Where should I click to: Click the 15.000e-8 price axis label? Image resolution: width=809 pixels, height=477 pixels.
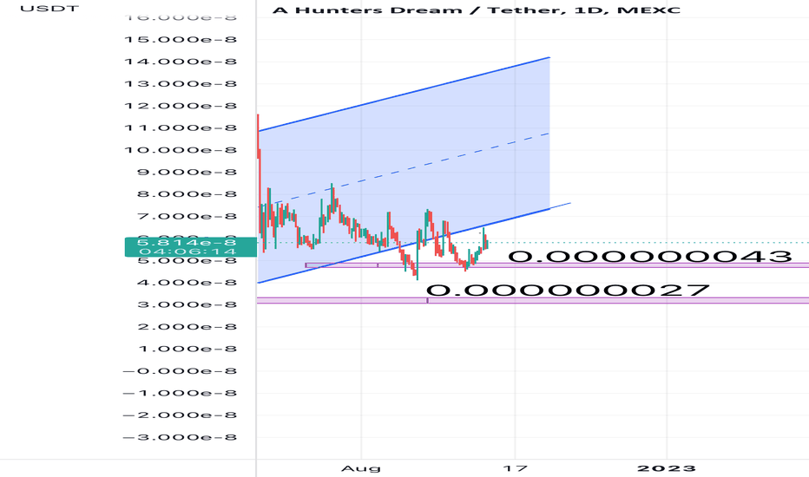[181, 39]
